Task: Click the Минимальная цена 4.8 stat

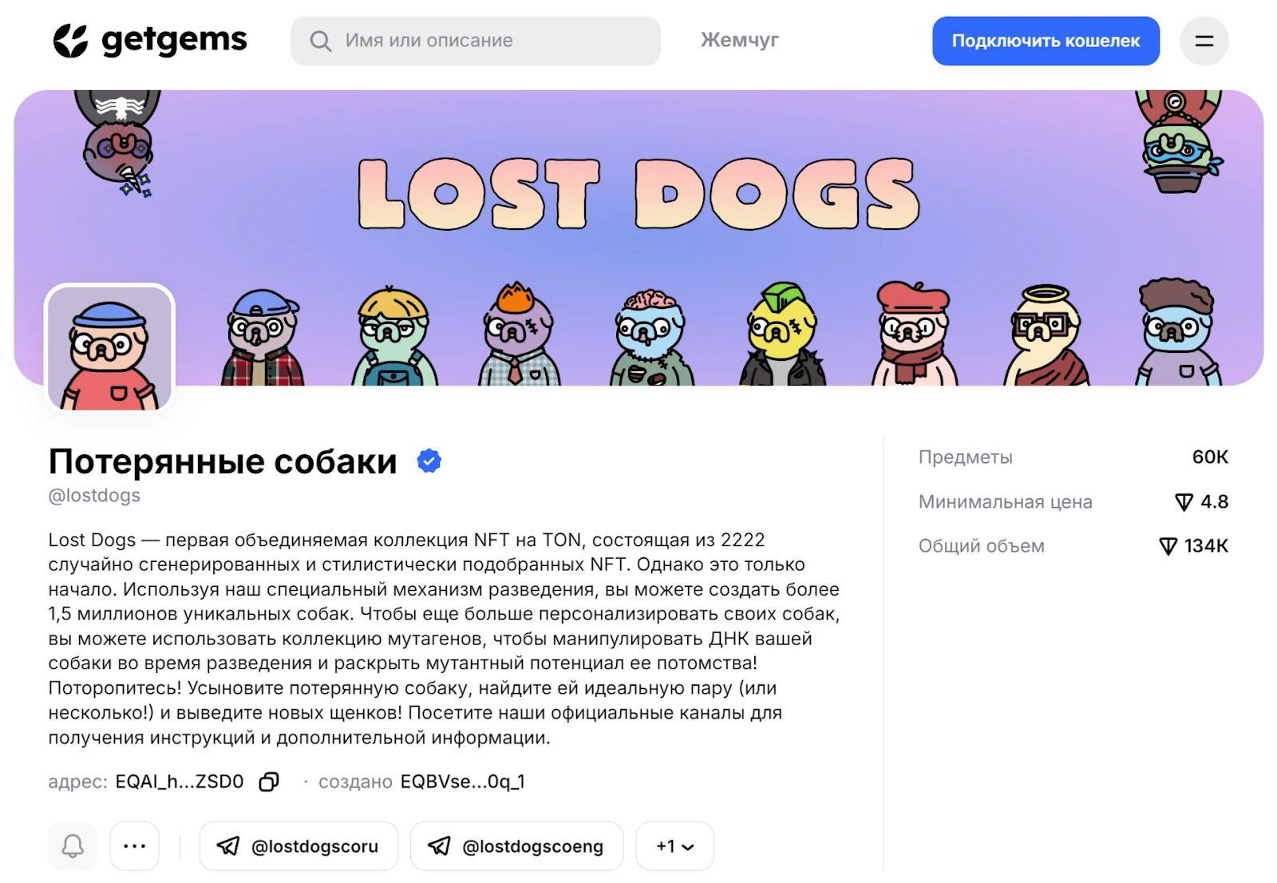Action: tap(1073, 502)
